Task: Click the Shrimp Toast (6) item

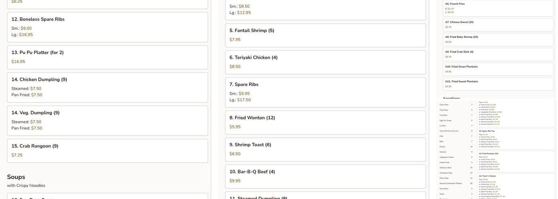Action: 325,149
